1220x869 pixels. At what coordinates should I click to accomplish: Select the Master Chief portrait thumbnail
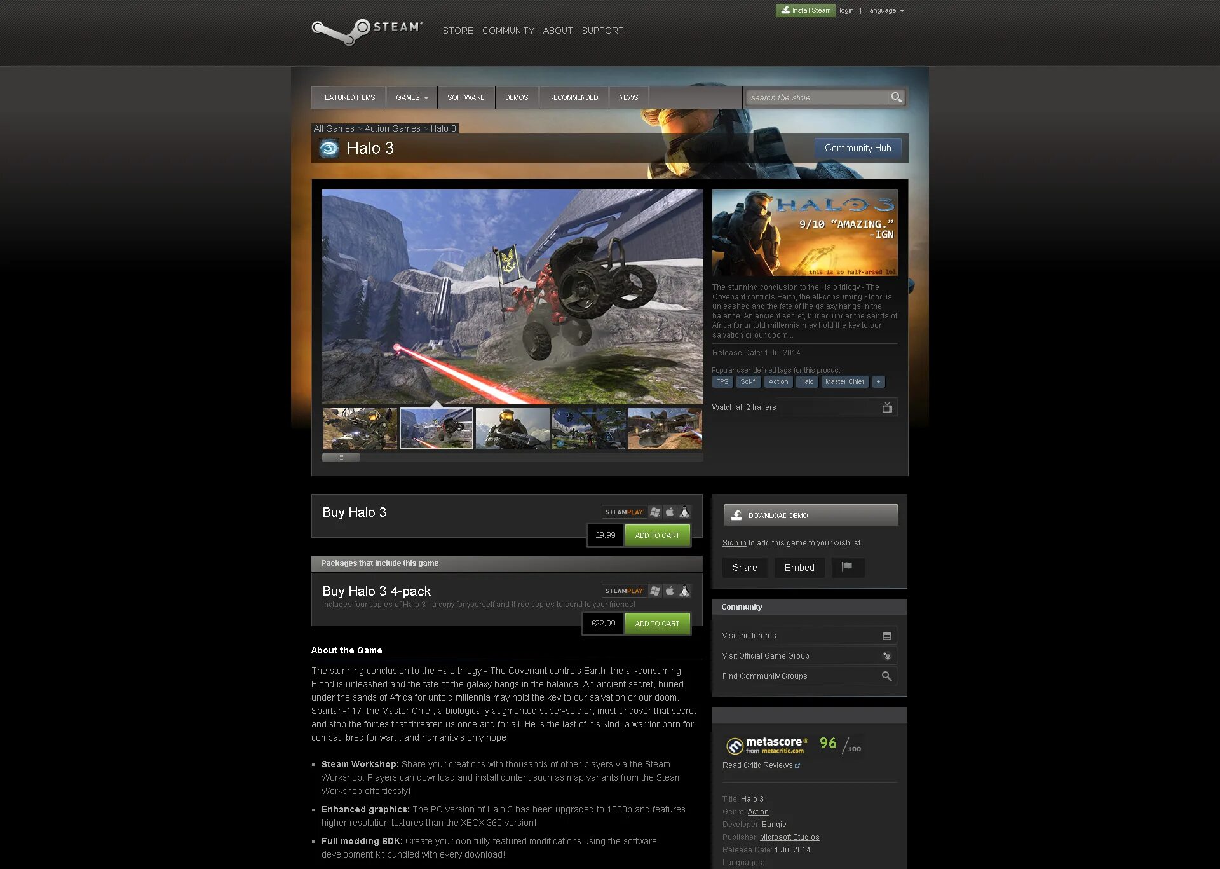512,428
